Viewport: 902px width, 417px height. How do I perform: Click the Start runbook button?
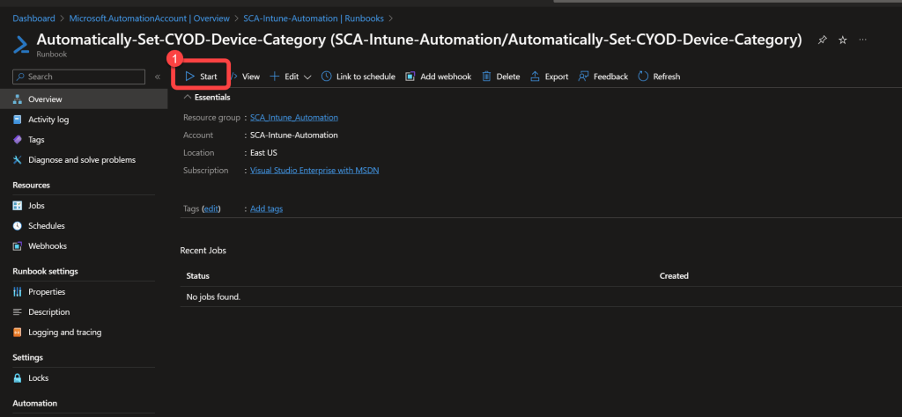(201, 77)
